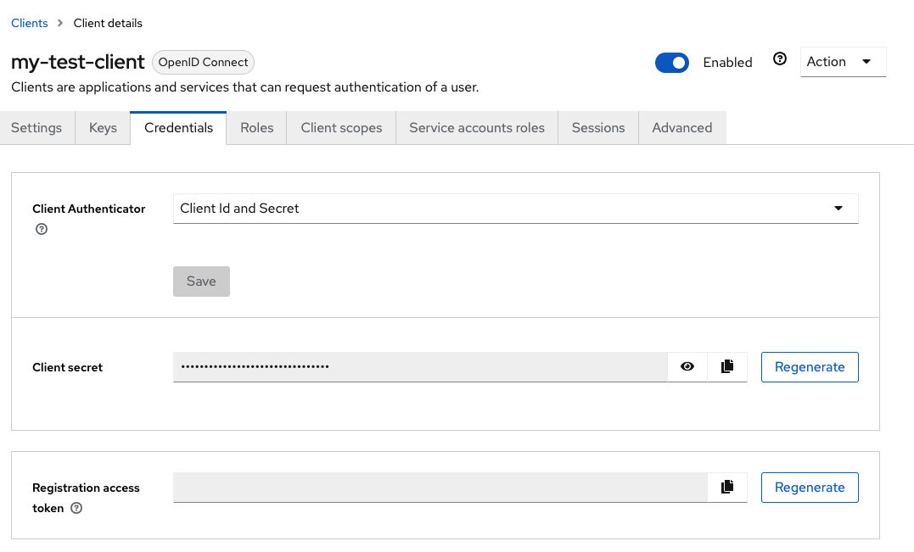Open the Roles tab
This screenshot has width=914, height=552.
tap(256, 127)
